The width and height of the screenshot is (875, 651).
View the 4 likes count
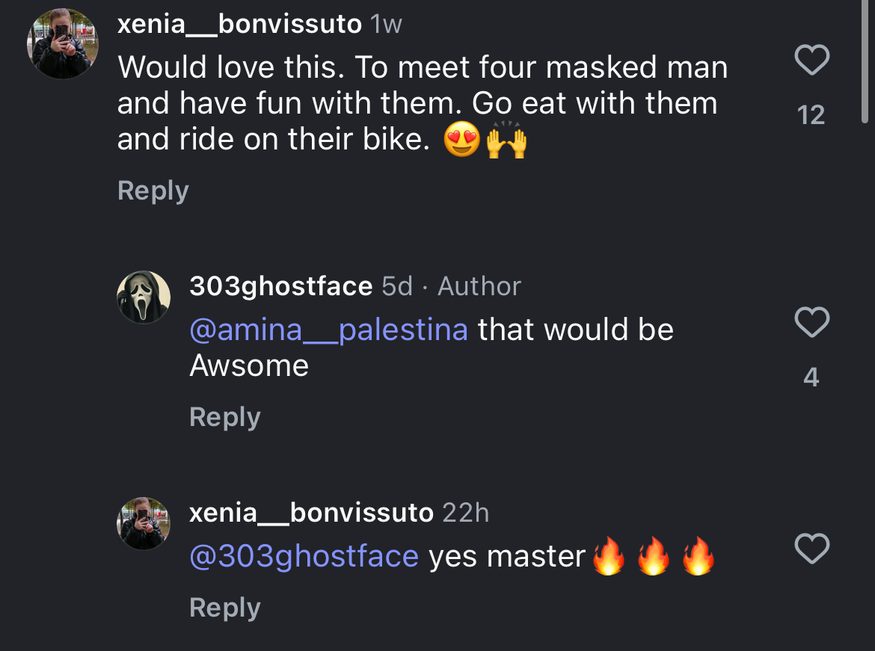[811, 377]
